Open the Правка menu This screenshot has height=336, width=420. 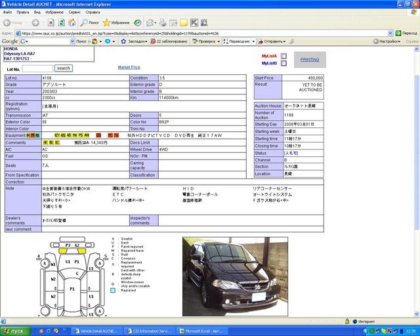click(23, 12)
